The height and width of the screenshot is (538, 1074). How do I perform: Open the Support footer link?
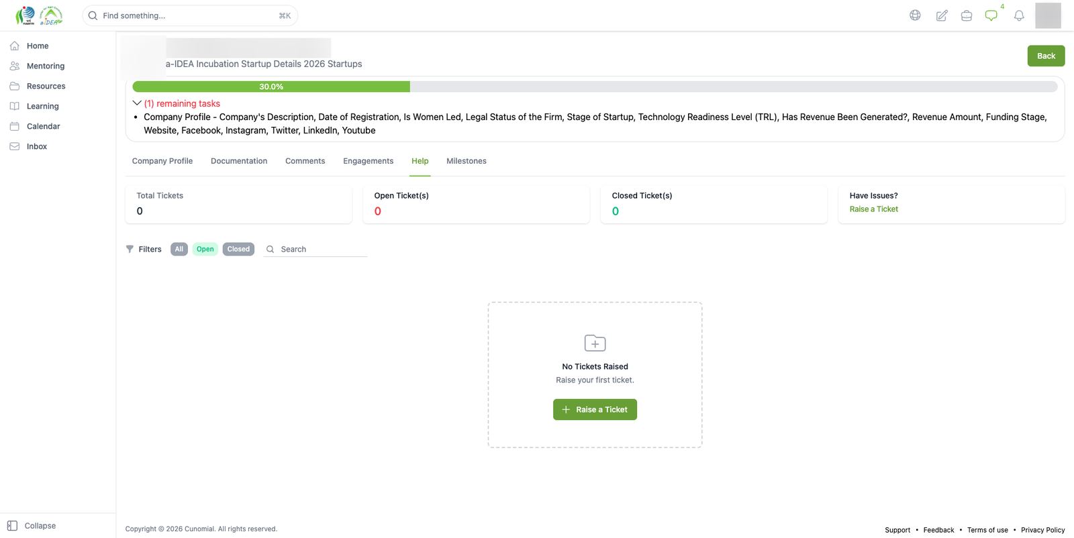(897, 530)
